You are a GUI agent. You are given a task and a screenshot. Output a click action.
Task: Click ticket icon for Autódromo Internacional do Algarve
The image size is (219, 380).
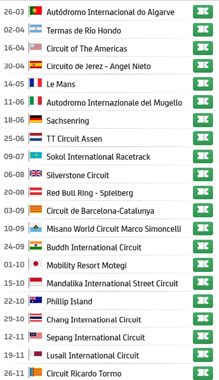click(x=203, y=12)
